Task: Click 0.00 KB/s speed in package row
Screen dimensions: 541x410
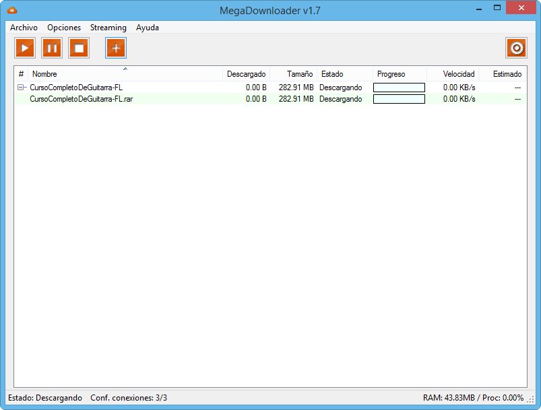Action: pyautogui.click(x=459, y=88)
